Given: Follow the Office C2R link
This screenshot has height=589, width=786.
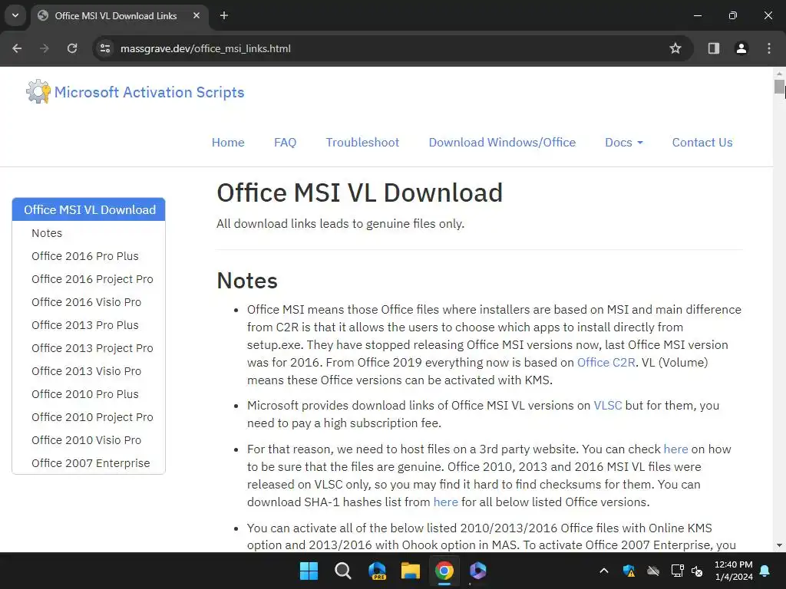Looking at the screenshot, I should tap(606, 362).
